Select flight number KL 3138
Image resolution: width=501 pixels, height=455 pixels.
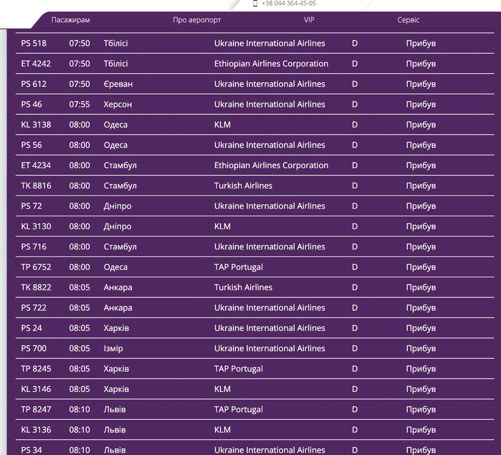tap(36, 125)
